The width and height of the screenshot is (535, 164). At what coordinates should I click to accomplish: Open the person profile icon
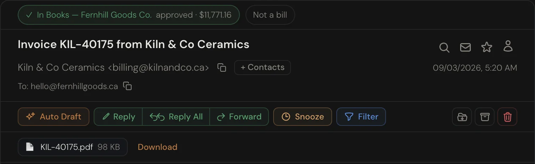tap(508, 46)
